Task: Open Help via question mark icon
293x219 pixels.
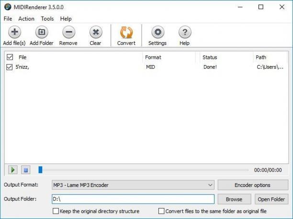Action: [185, 32]
